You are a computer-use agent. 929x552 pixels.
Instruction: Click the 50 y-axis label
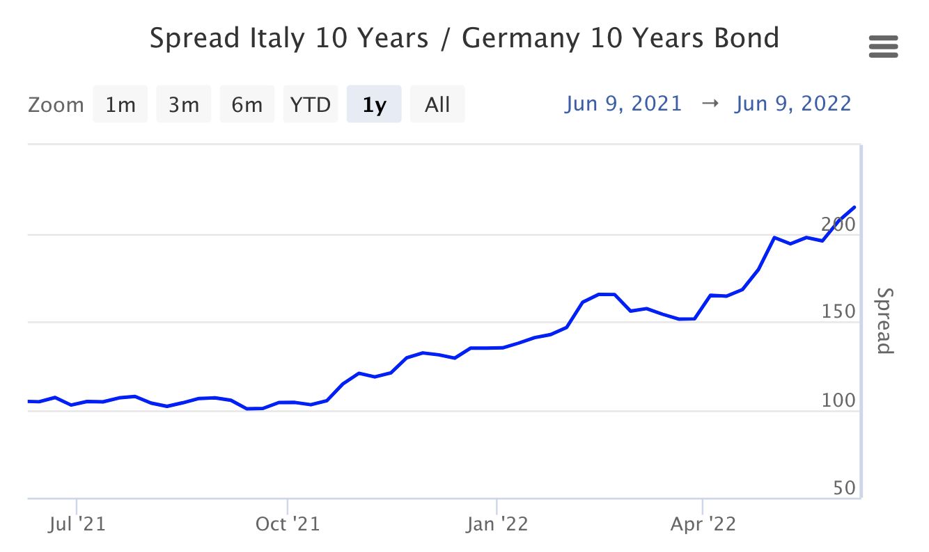coord(843,488)
